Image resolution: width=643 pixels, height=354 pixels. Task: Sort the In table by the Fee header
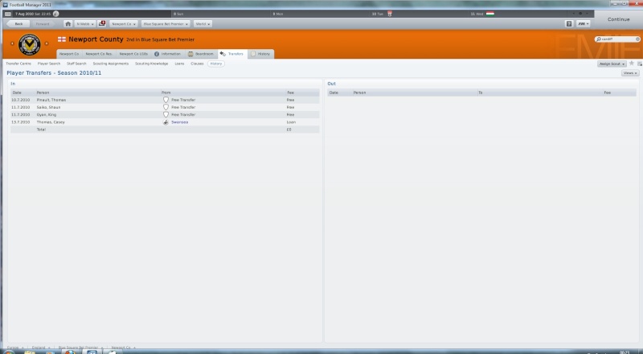pyautogui.click(x=290, y=93)
